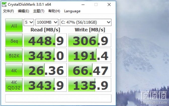169x106 pixels.
Task: Click the Write [MB/s] column header
Action: click(90, 30)
